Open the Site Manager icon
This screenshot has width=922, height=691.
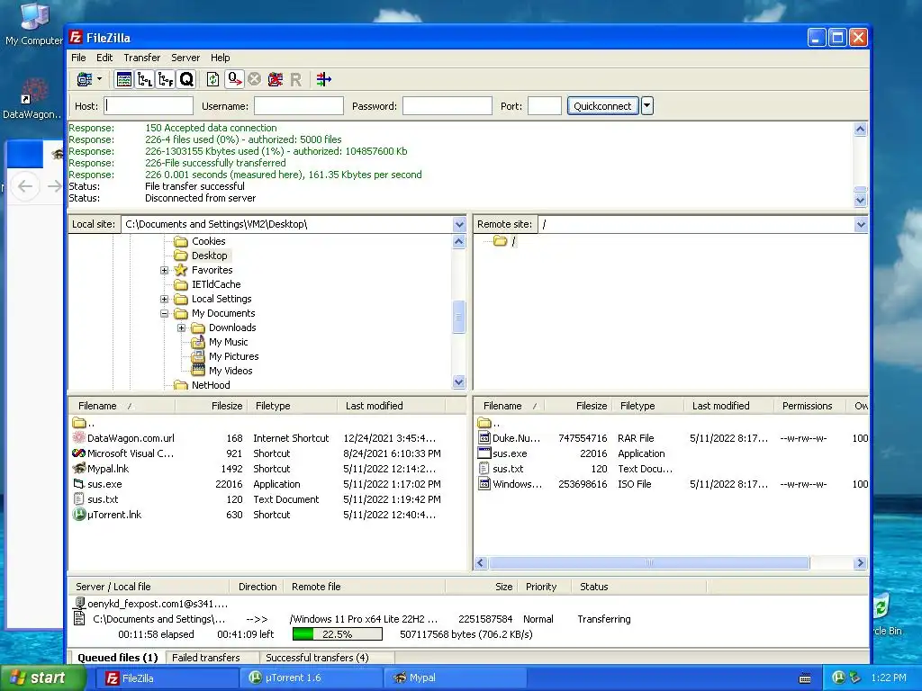tap(85, 79)
